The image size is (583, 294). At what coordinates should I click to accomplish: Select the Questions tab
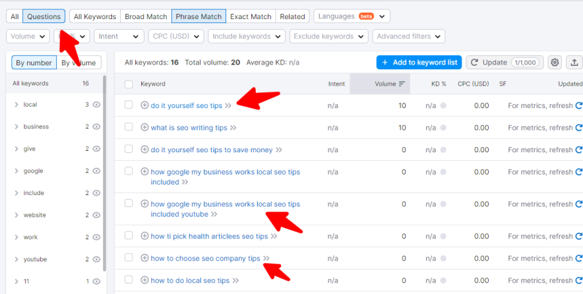pyautogui.click(x=44, y=16)
